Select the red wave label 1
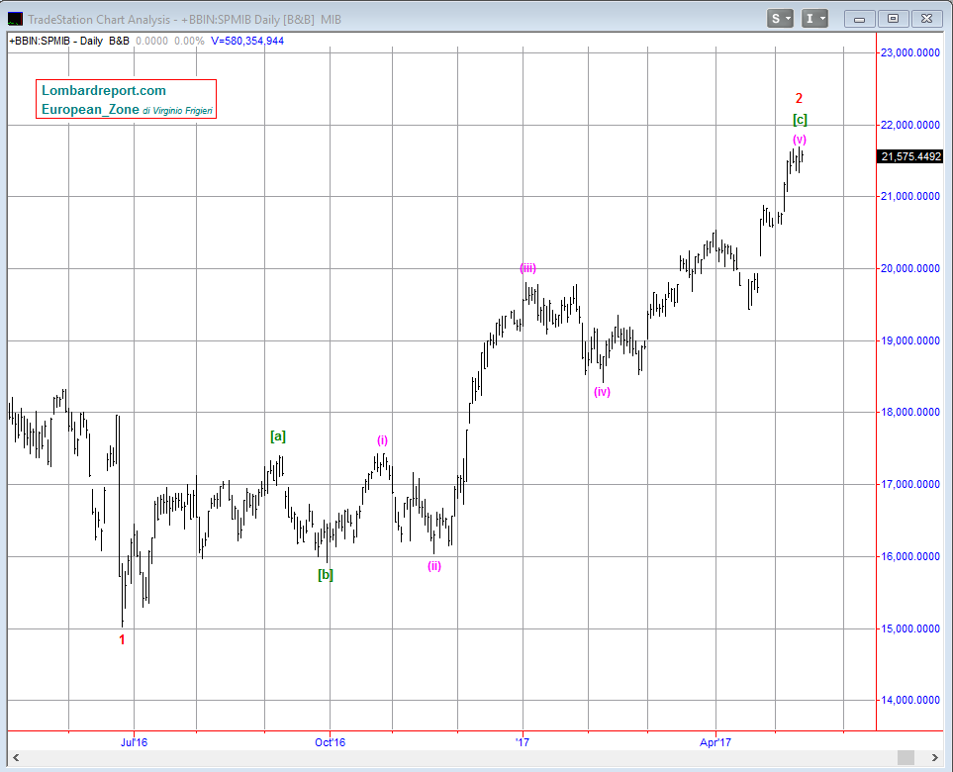 click(x=122, y=639)
